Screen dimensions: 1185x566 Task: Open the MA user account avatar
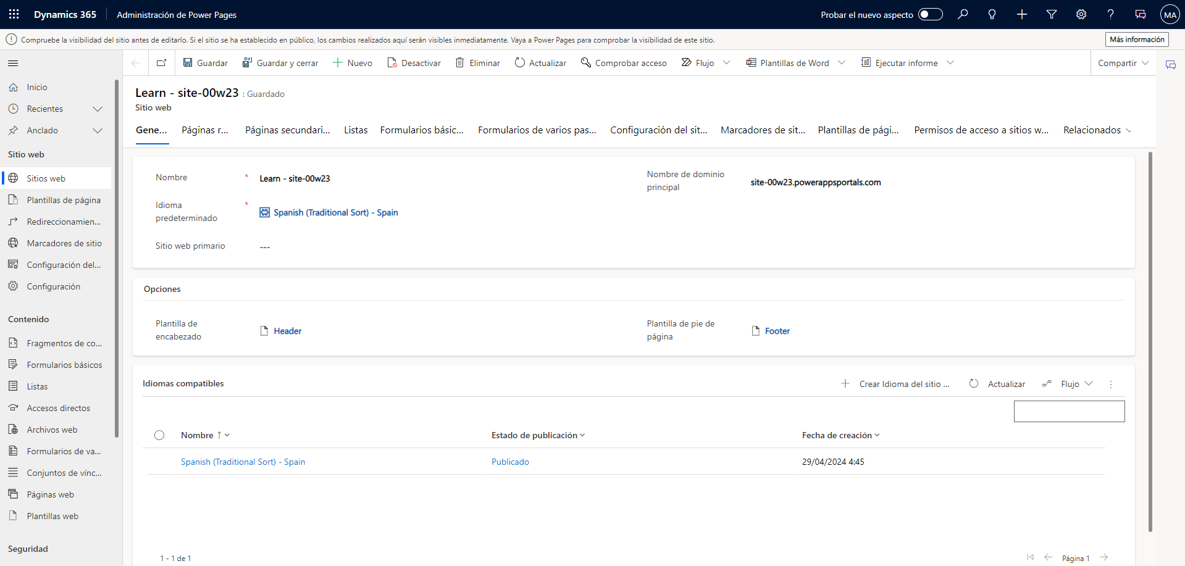tap(1170, 15)
